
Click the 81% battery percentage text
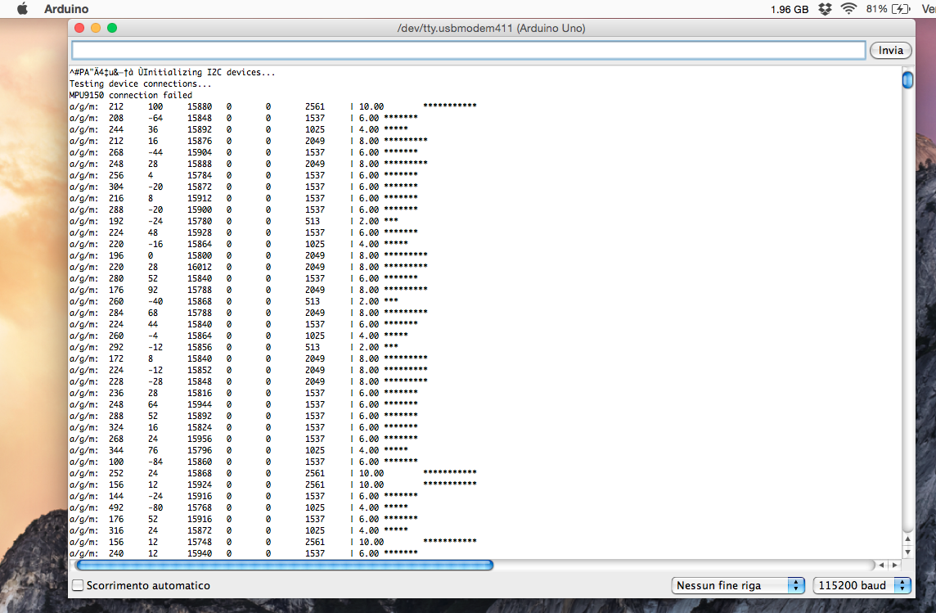[875, 8]
